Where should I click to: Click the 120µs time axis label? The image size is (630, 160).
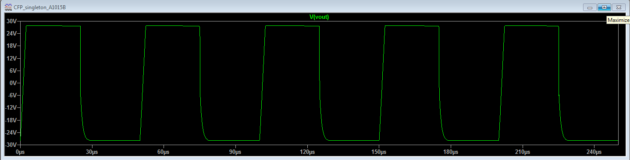click(x=307, y=152)
